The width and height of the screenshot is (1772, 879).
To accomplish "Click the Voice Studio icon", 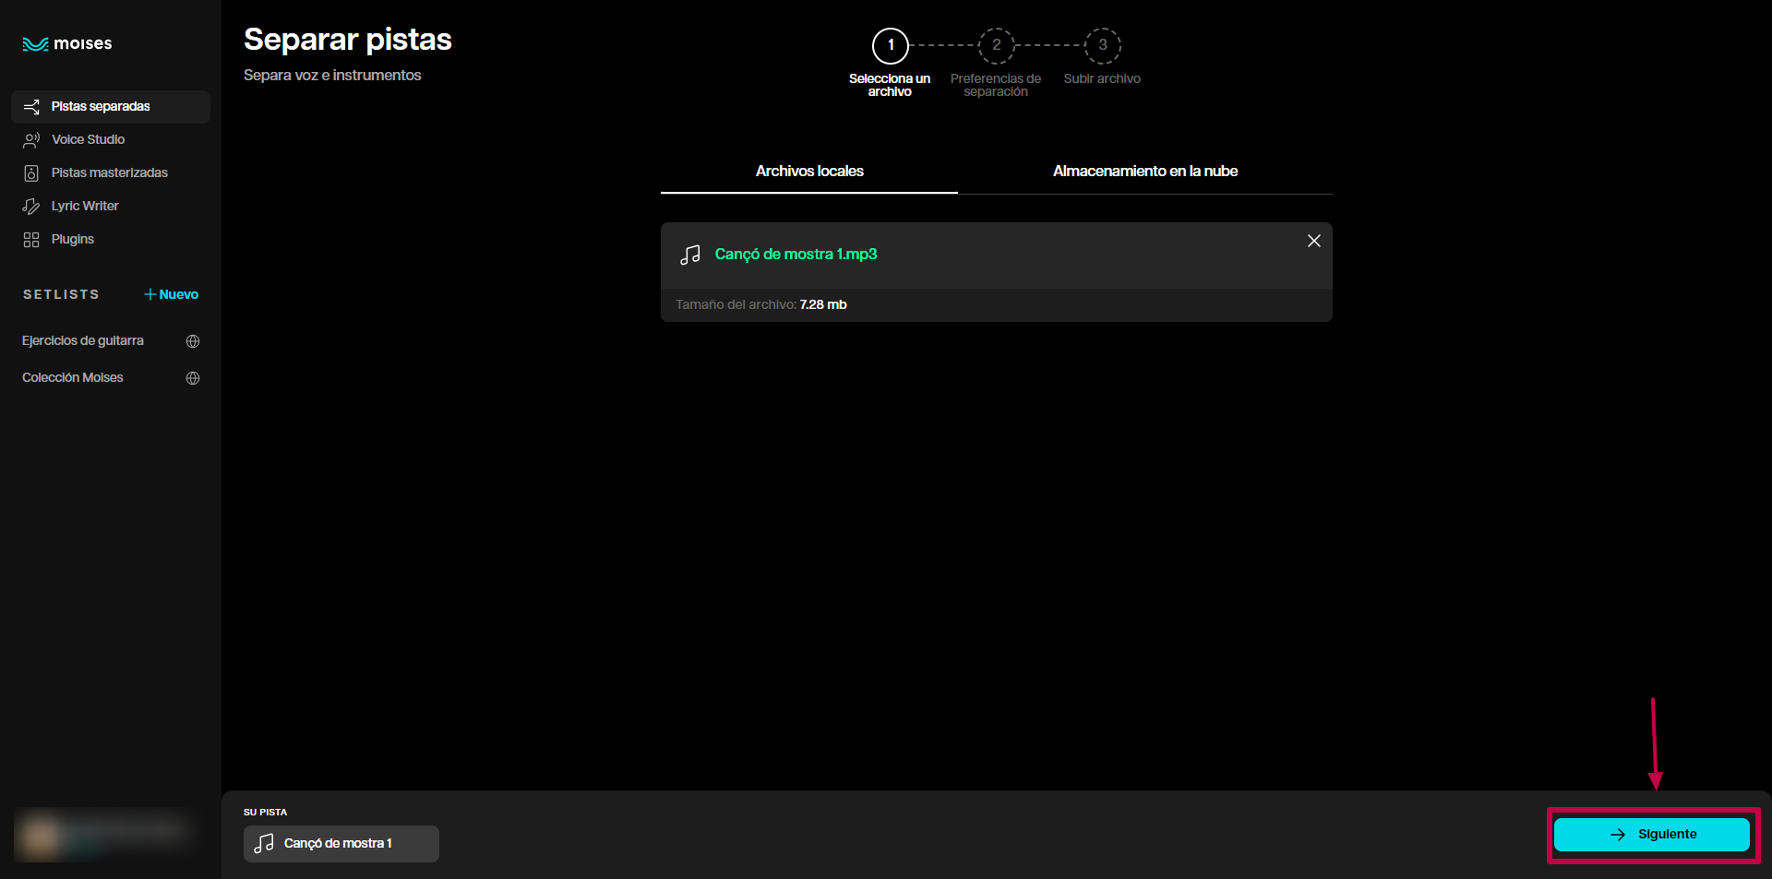I will 31,140.
